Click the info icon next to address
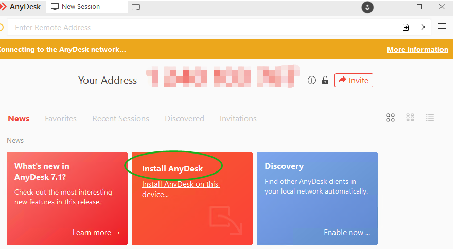Viewport: 459px width, 249px height. (x=312, y=80)
